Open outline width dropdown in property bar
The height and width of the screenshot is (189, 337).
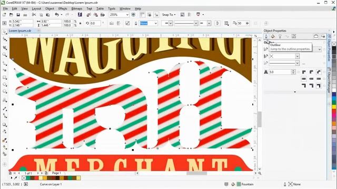(x=156, y=23)
